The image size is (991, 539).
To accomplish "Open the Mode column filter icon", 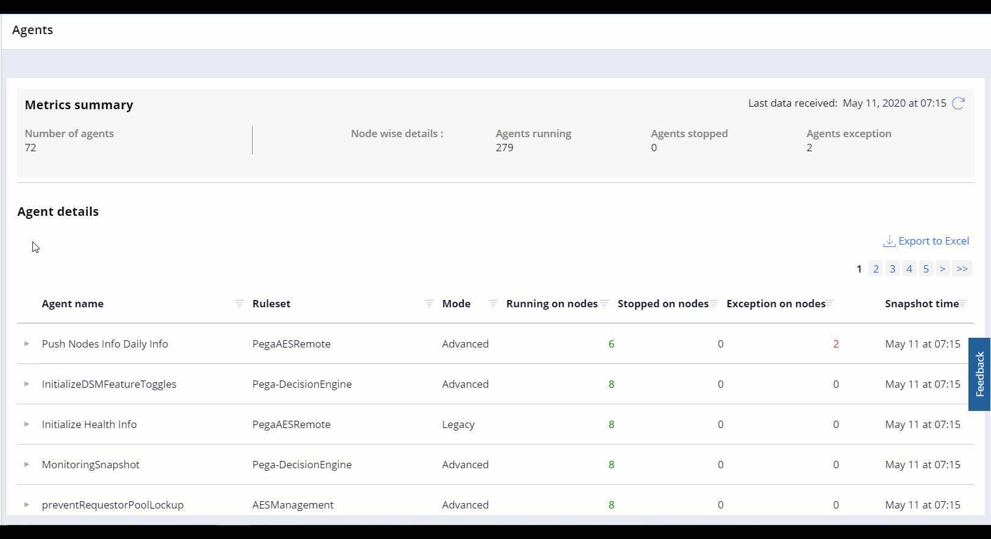I will pos(493,304).
